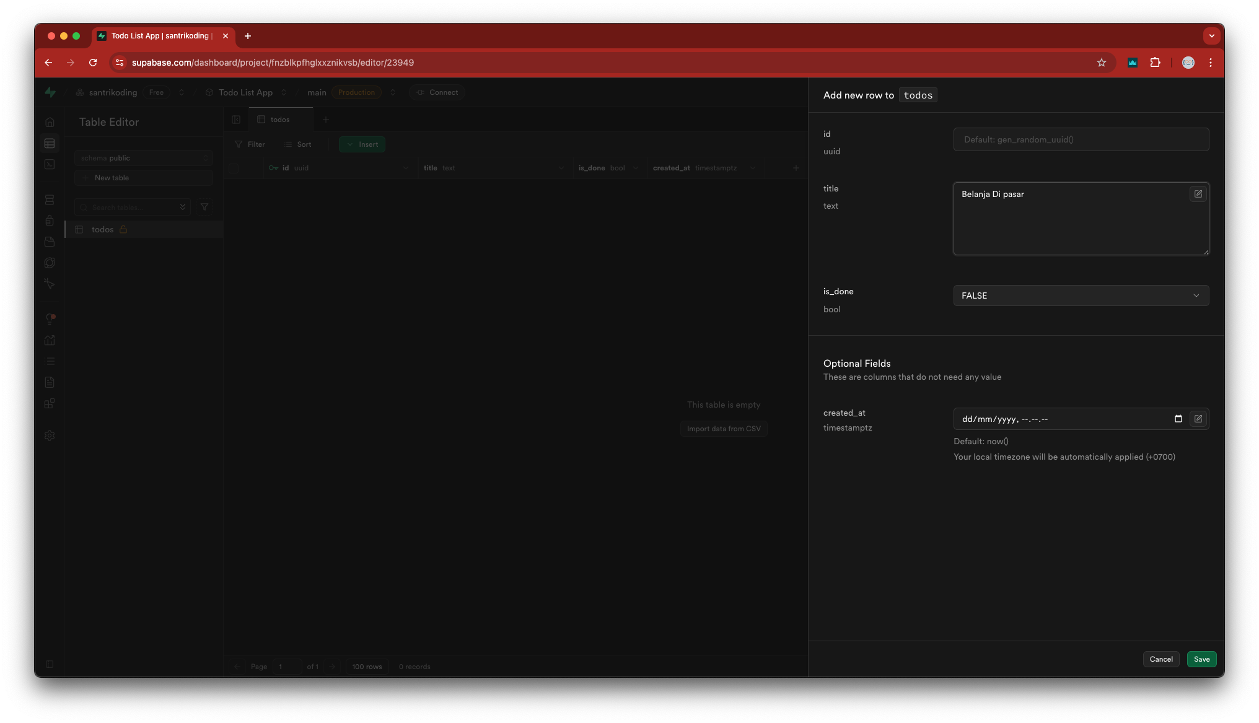This screenshot has width=1259, height=723.
Task: Open the Table Editor sidebar icon
Action: (50, 143)
